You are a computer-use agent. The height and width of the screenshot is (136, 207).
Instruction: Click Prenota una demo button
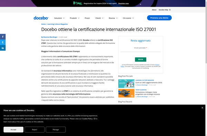tap(159, 18)
